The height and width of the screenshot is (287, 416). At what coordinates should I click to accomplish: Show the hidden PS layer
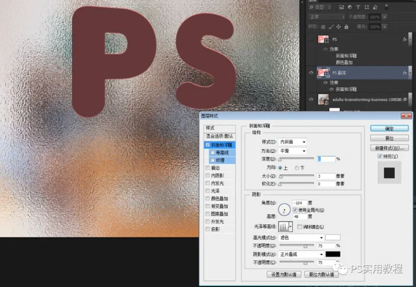pyautogui.click(x=311, y=40)
